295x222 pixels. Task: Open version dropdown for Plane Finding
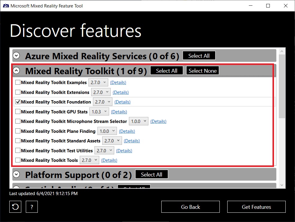(107, 131)
